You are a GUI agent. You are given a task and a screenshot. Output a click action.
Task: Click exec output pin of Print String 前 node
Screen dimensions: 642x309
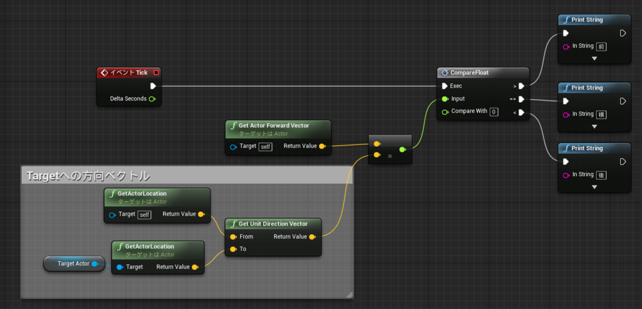623,33
